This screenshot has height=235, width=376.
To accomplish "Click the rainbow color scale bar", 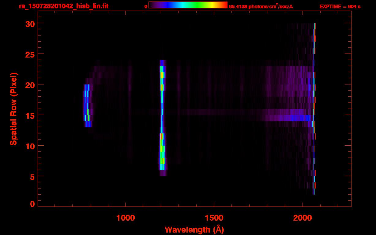I will (188, 5).
